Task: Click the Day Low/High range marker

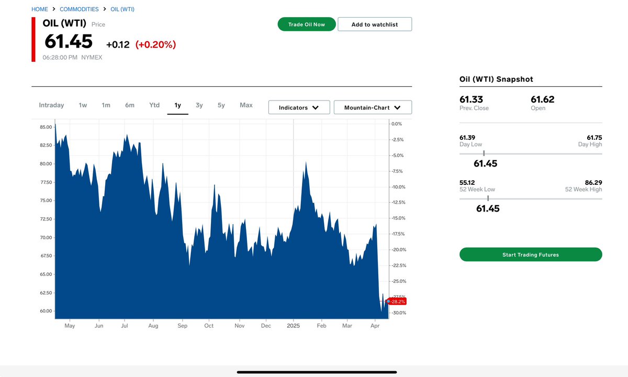Action: [484, 153]
